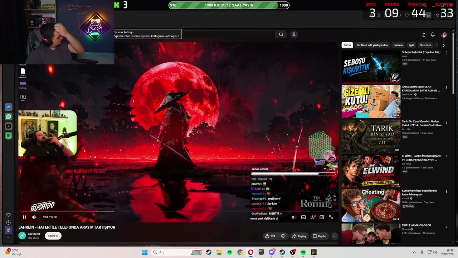Open the YouTube account avatar menu

click(x=444, y=34)
